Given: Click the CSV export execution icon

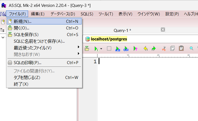Looking at the screenshot, I should (x=126, y=49).
